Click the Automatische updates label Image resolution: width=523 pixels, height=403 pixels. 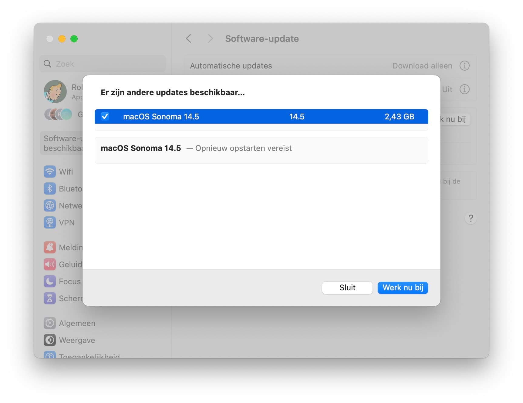point(231,66)
